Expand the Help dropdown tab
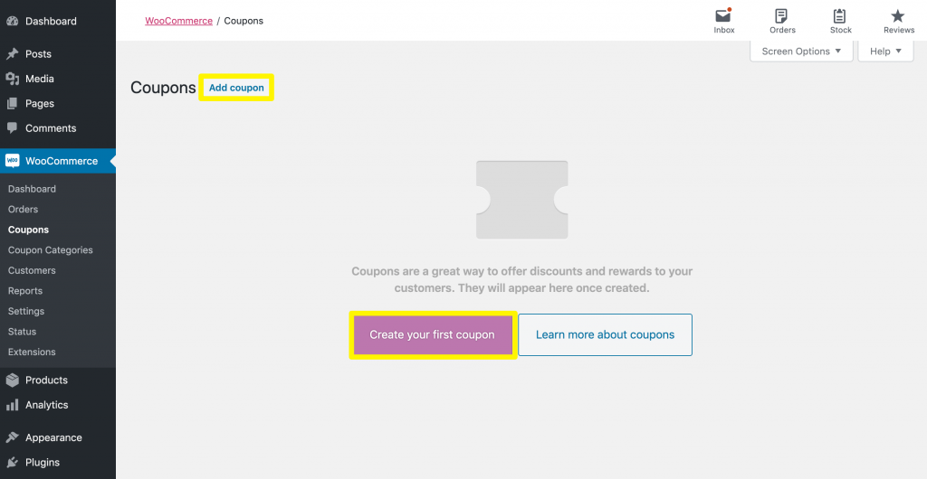The image size is (927, 479). point(885,52)
